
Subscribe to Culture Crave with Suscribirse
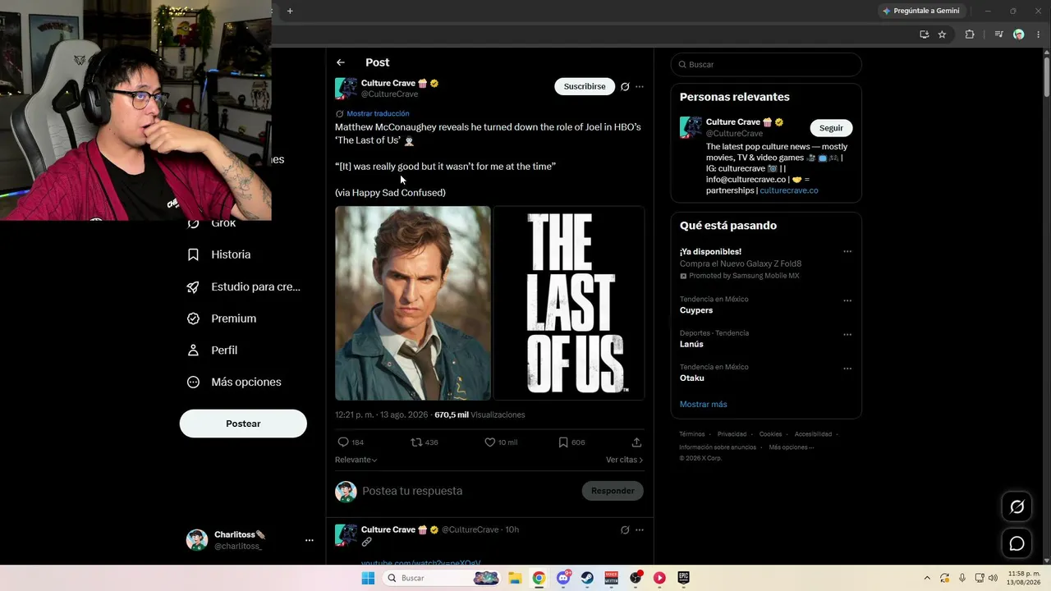tap(585, 86)
